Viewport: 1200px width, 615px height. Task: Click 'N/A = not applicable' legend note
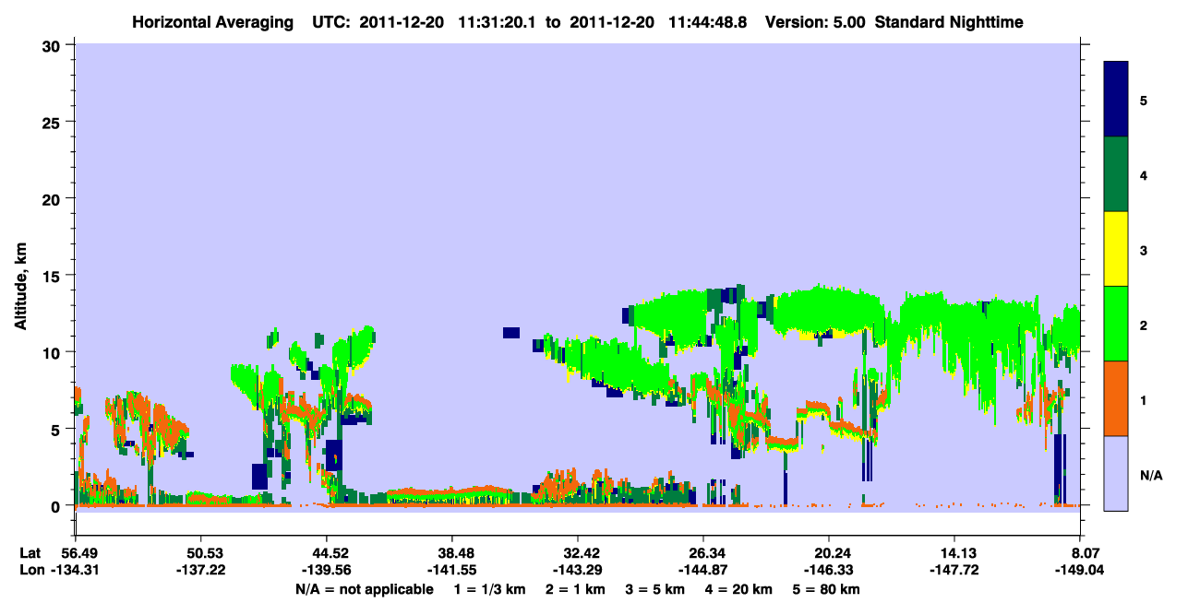coord(365,588)
